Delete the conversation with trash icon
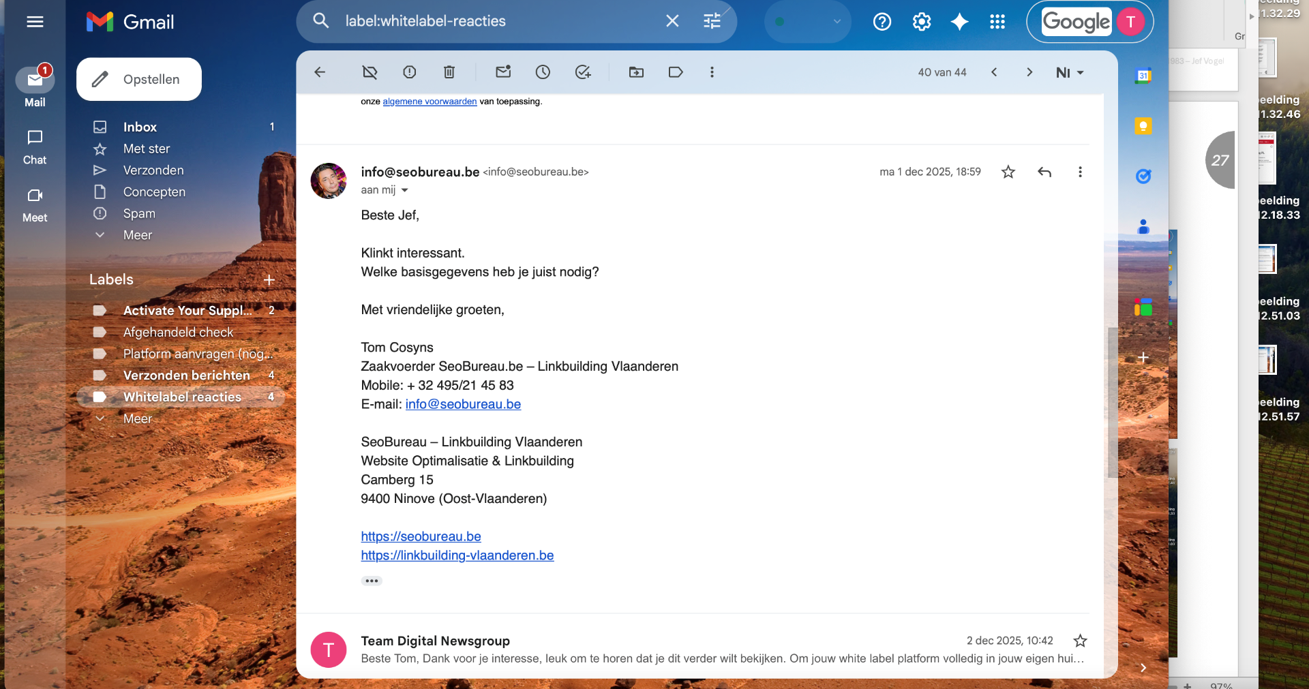 tap(449, 72)
